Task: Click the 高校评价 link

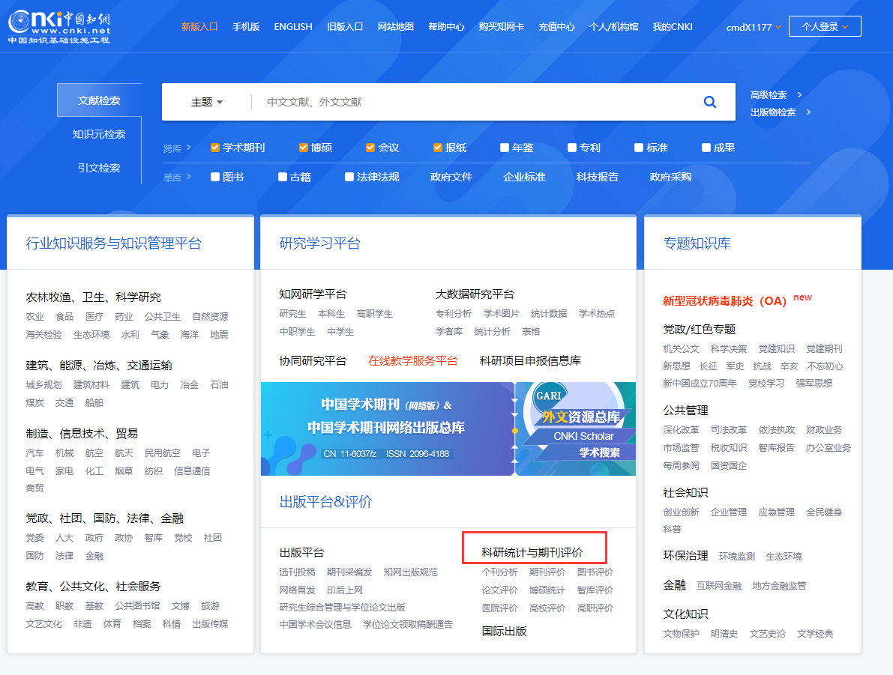Action: pyautogui.click(x=547, y=608)
